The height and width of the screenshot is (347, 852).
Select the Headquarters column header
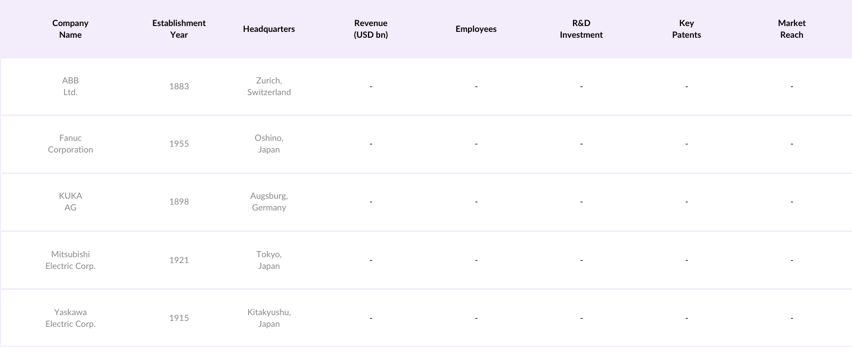tap(269, 29)
